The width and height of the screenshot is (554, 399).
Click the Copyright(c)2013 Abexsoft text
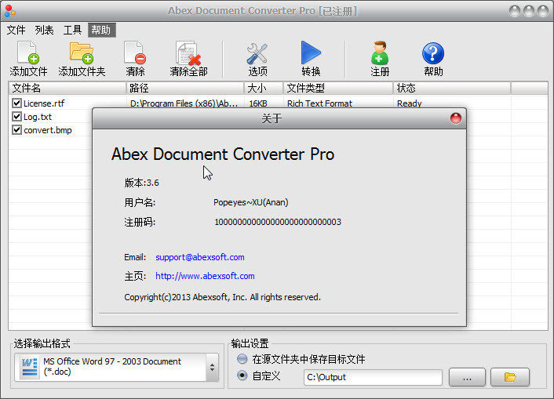[x=222, y=297]
